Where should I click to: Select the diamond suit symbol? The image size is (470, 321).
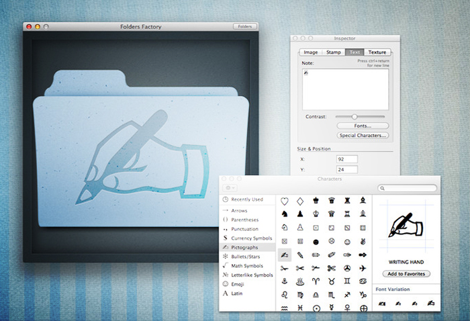point(300,201)
